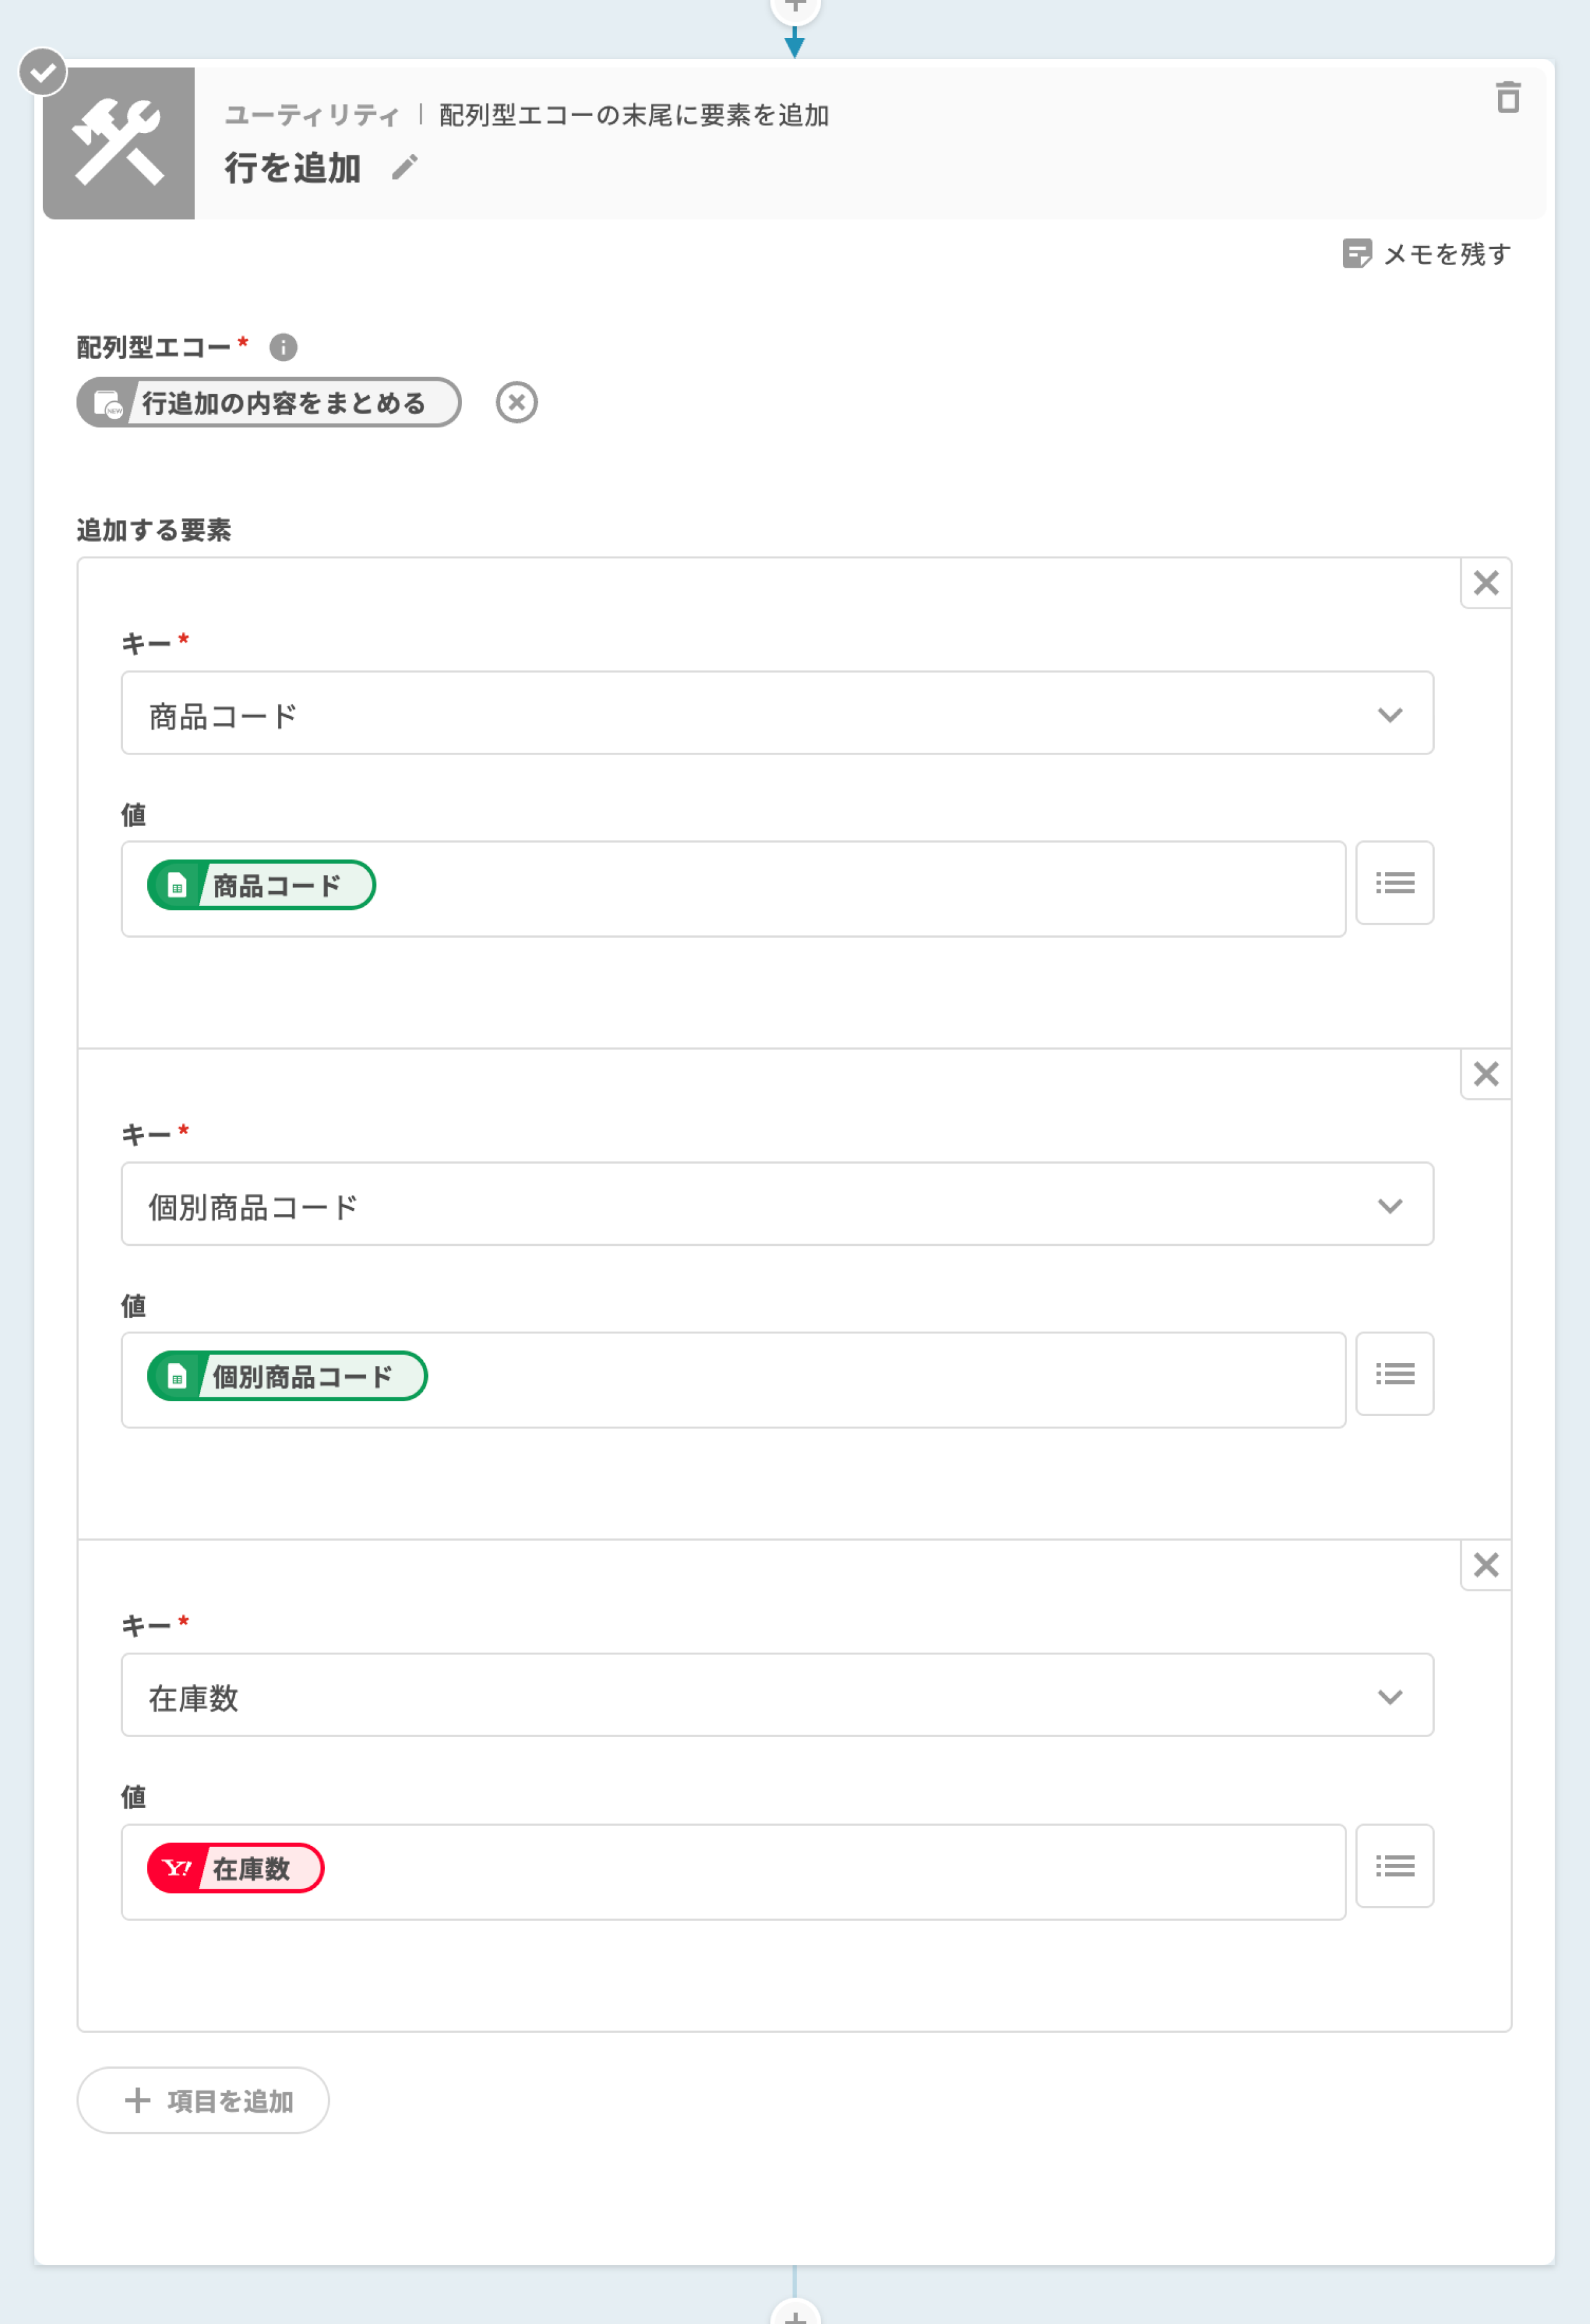This screenshot has width=1590, height=2324.
Task: Toggle the step's completed checkmark badge
Action: click(x=43, y=72)
